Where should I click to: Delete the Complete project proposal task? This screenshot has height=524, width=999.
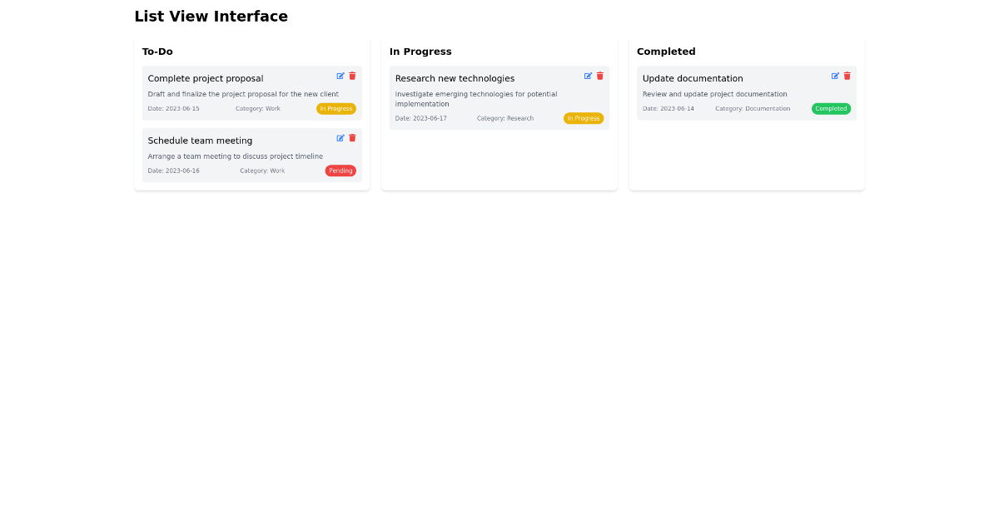point(352,76)
